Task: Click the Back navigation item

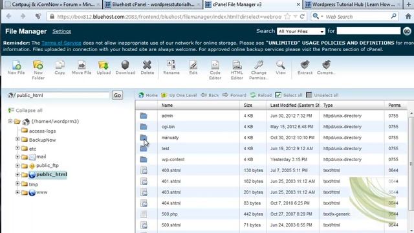Action: (x=210, y=95)
